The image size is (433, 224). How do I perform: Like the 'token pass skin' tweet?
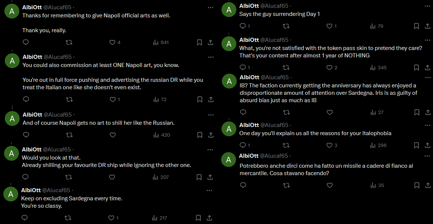329,67
